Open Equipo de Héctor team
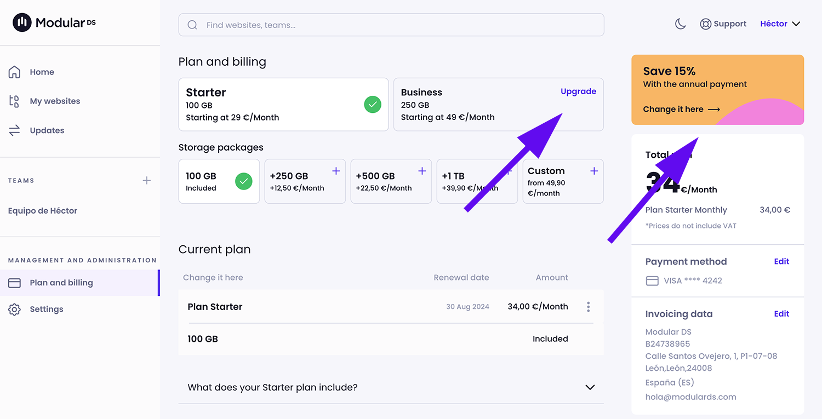This screenshot has width=822, height=419. (x=43, y=210)
